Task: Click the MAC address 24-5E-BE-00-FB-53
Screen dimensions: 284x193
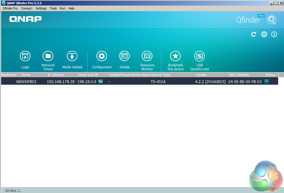Action: coord(245,82)
